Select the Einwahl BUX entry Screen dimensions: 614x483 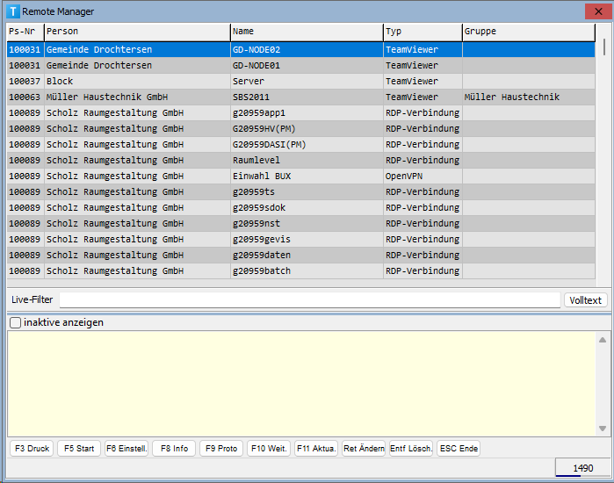click(x=300, y=177)
